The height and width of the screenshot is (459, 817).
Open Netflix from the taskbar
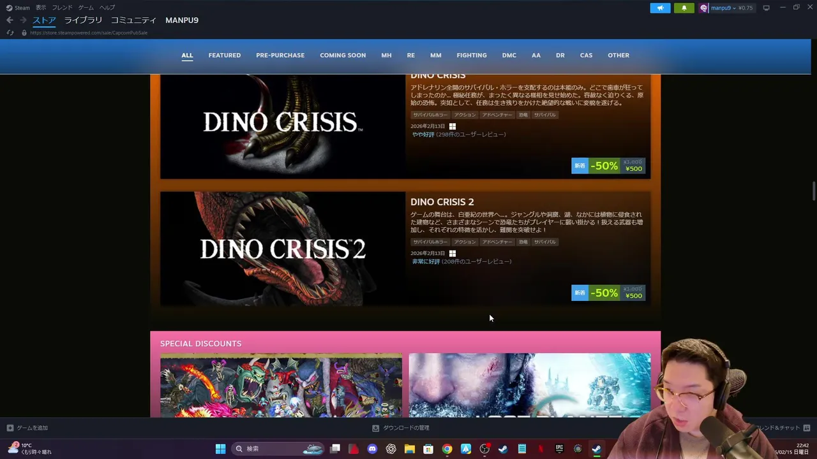tap(541, 449)
